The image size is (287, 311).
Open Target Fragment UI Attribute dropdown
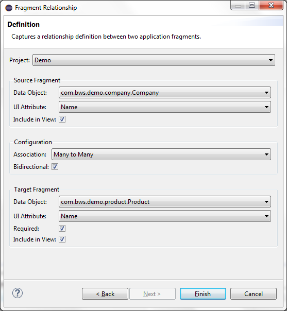(x=165, y=216)
